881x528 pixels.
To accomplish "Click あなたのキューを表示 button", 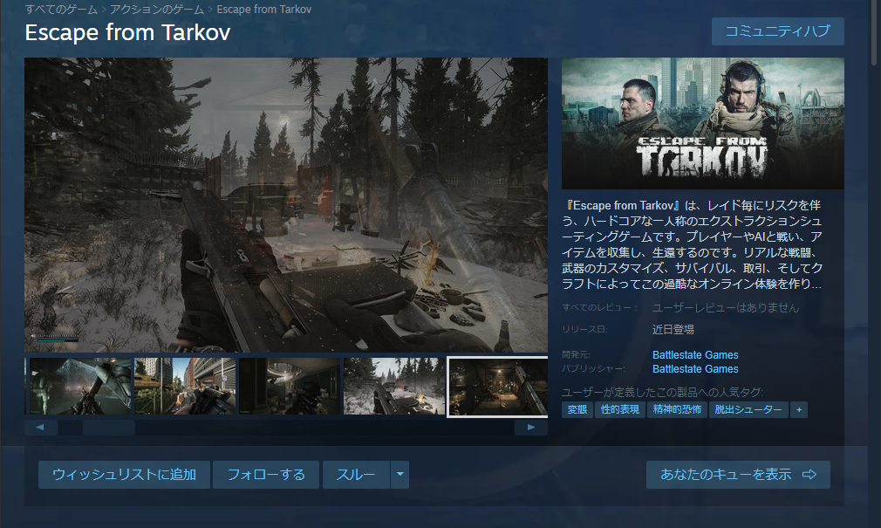I will (738, 475).
